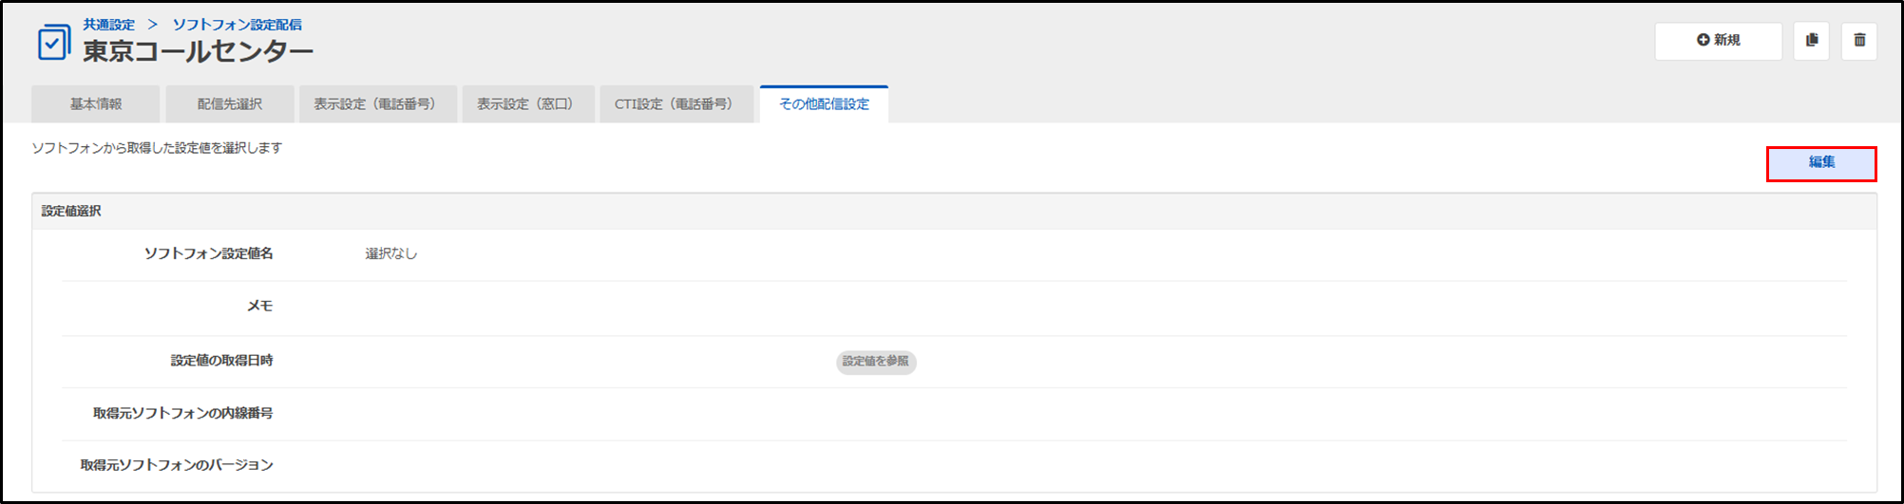Viewport: 1904px width, 504px height.
Task: Select the その他配信設定 tab
Action: (824, 104)
